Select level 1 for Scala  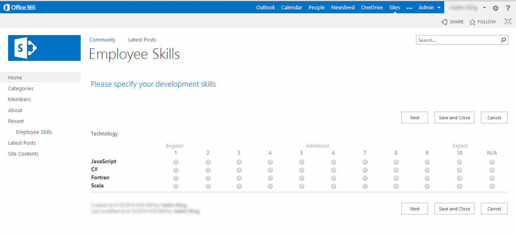(x=175, y=186)
